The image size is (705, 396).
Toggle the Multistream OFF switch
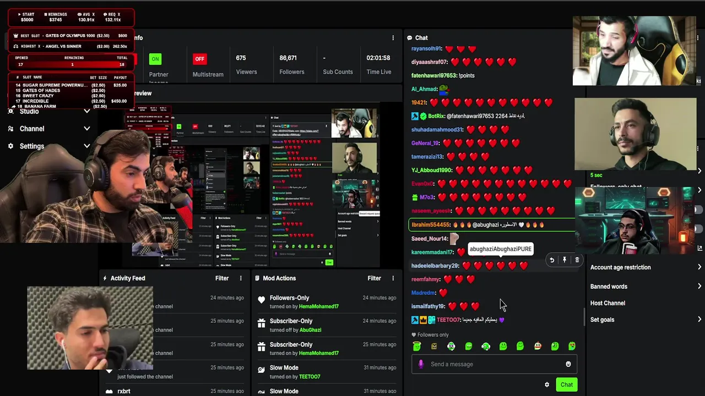click(x=199, y=59)
